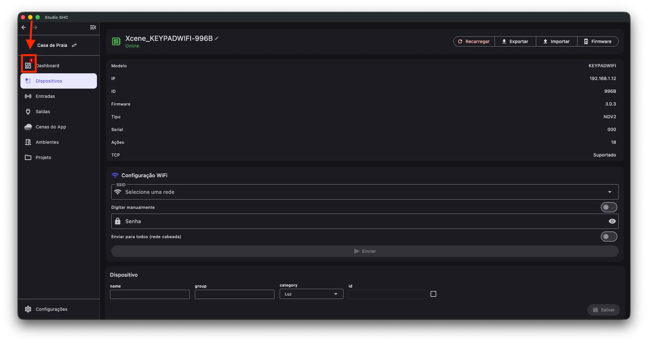
Task: Click firmware version 3.0.3
Action: [611, 104]
